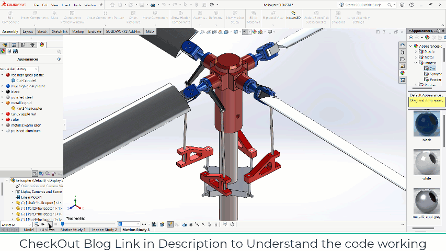This screenshot has height=251, width=446.
Task: Collapse the metallic gold appearance
Action: click(3, 102)
